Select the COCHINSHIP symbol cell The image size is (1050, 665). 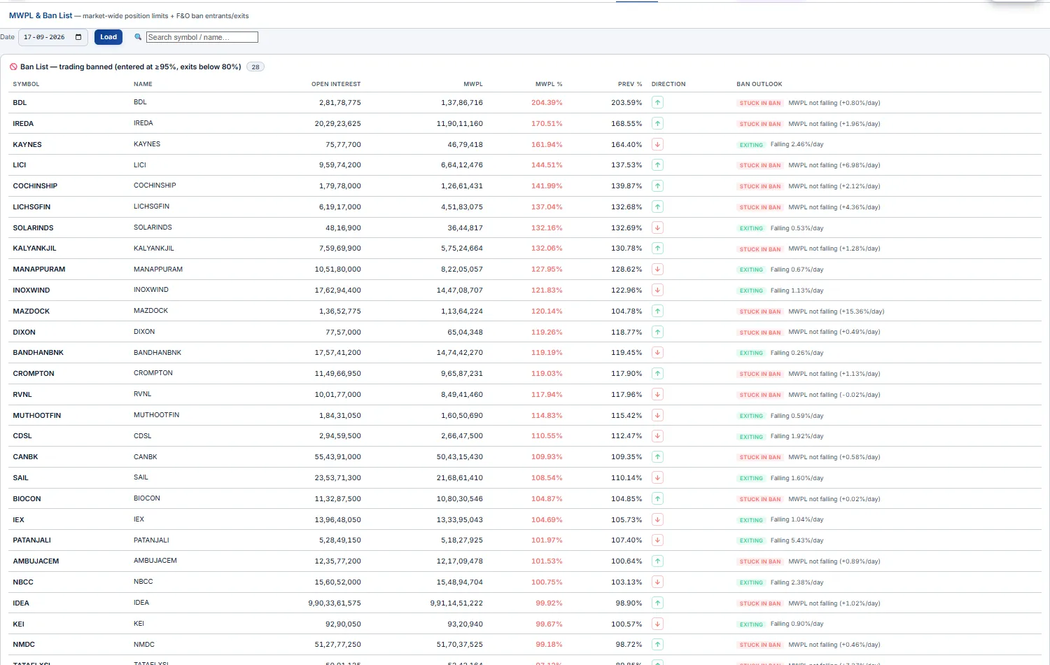[35, 186]
